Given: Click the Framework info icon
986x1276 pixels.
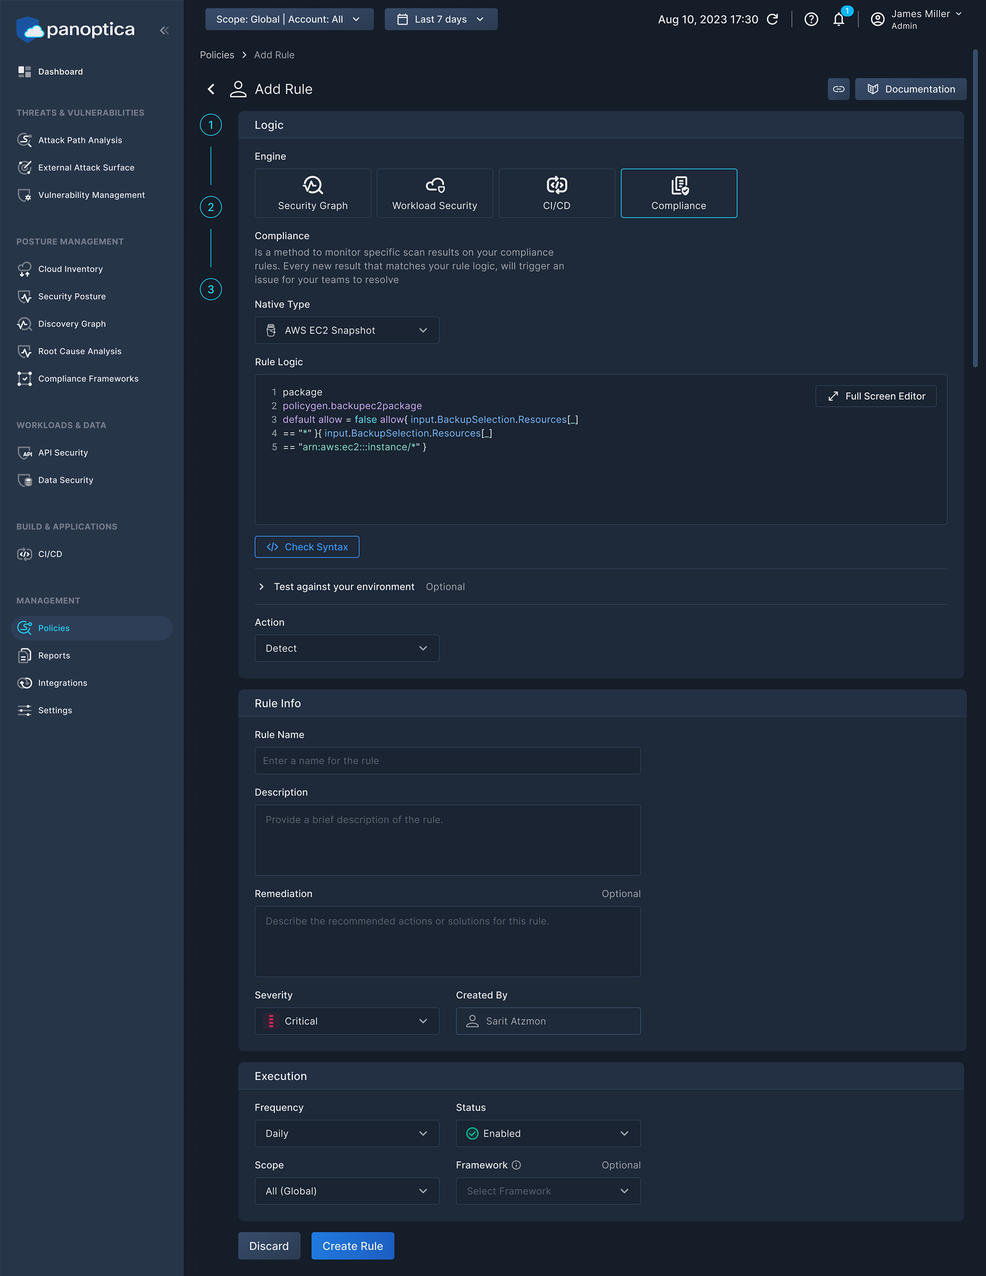Looking at the screenshot, I should click(516, 1165).
